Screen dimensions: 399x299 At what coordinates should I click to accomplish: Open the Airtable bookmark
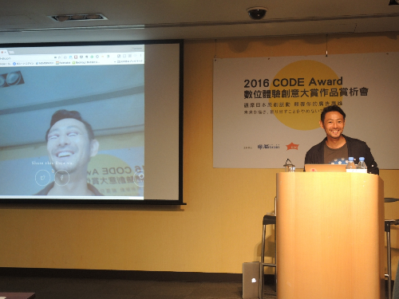[x=63, y=63]
